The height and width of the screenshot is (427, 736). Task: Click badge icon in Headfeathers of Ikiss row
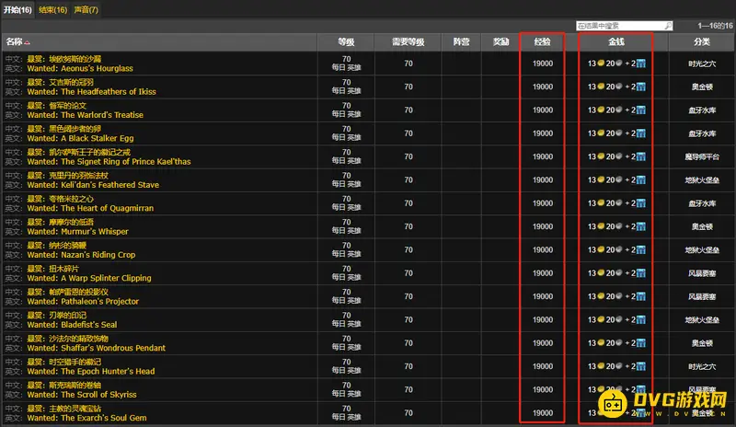point(640,87)
